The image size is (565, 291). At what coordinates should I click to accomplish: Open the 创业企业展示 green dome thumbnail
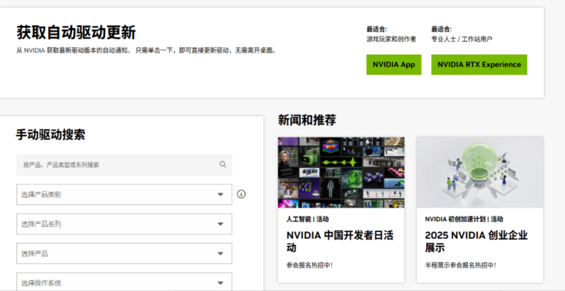(480, 172)
